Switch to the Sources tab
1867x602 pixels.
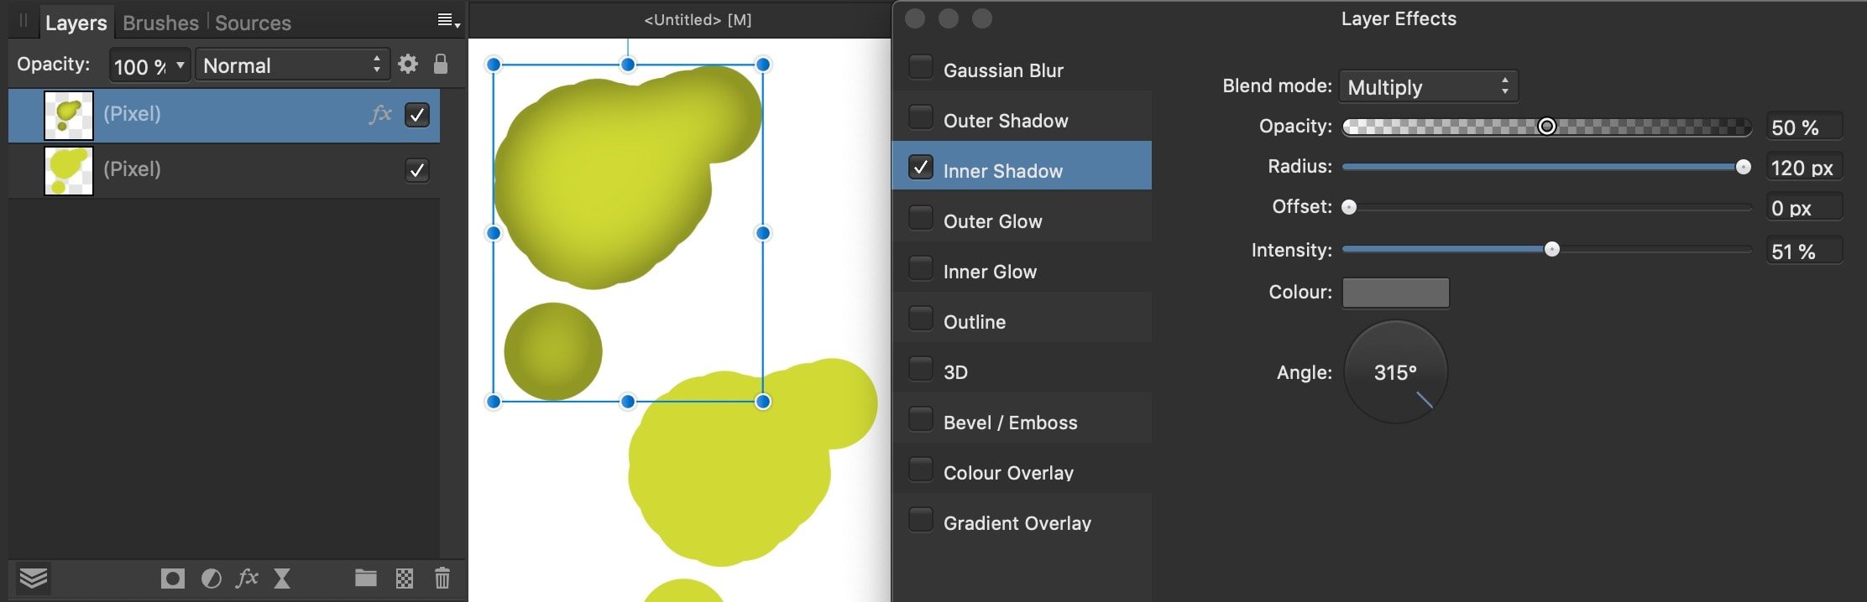pos(253,23)
